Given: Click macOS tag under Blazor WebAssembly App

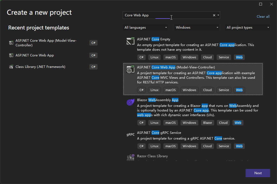Looking at the screenshot, I should pos(170,123).
